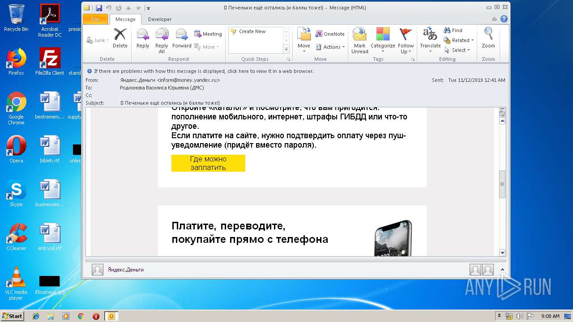Click the Windows Start button
The image size is (573, 322).
(12, 316)
